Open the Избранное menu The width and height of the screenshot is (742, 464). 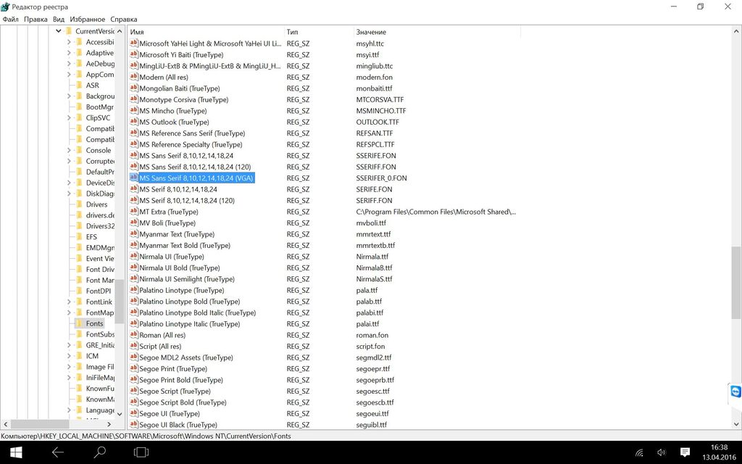[87, 19]
